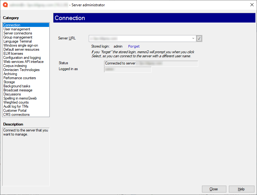Open Corpus indexing category
The image size is (257, 195).
(x=26, y=66)
